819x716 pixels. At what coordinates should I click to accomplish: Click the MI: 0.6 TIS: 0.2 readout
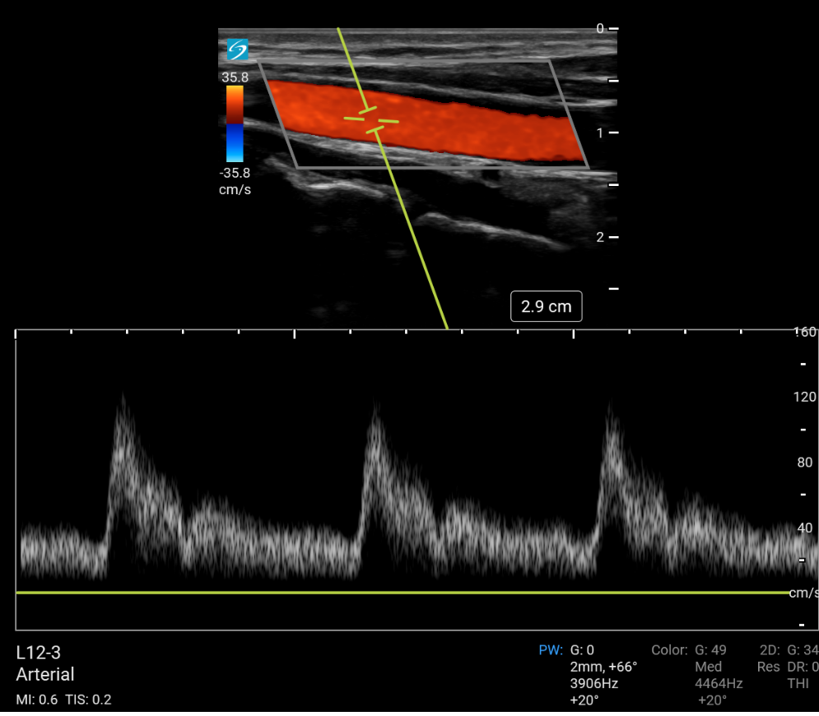click(x=63, y=700)
